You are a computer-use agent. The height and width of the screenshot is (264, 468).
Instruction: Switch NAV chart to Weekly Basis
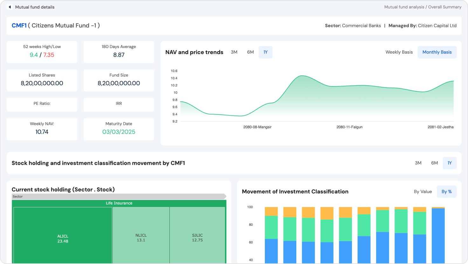tap(399, 52)
